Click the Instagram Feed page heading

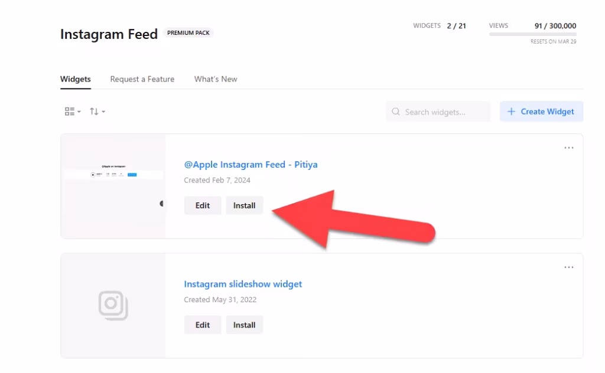click(109, 34)
